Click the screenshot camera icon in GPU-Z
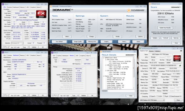Image resolution: width=185 pixels, height=111 pixels. click(x=181, y=51)
